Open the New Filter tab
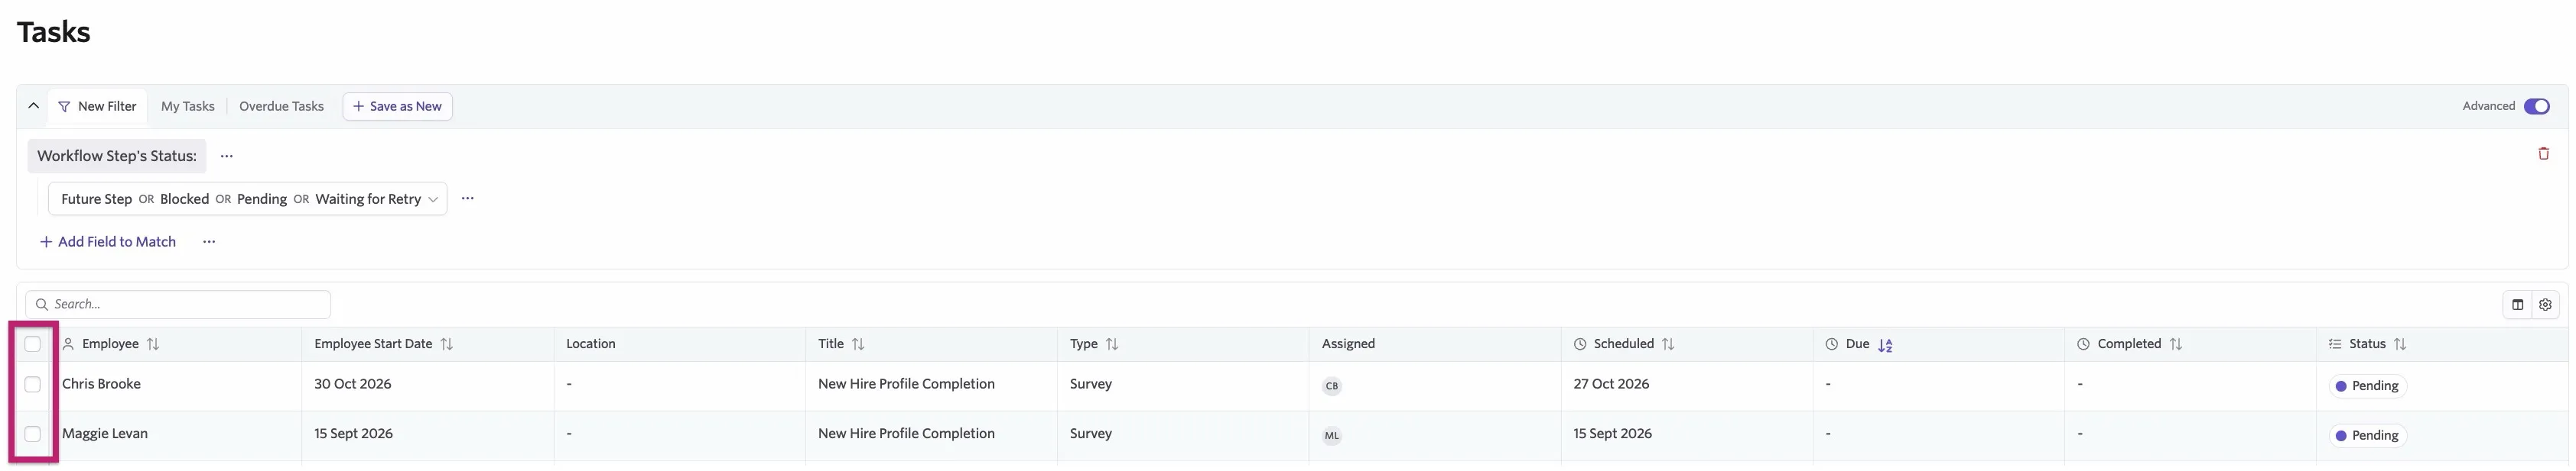 [x=97, y=107]
